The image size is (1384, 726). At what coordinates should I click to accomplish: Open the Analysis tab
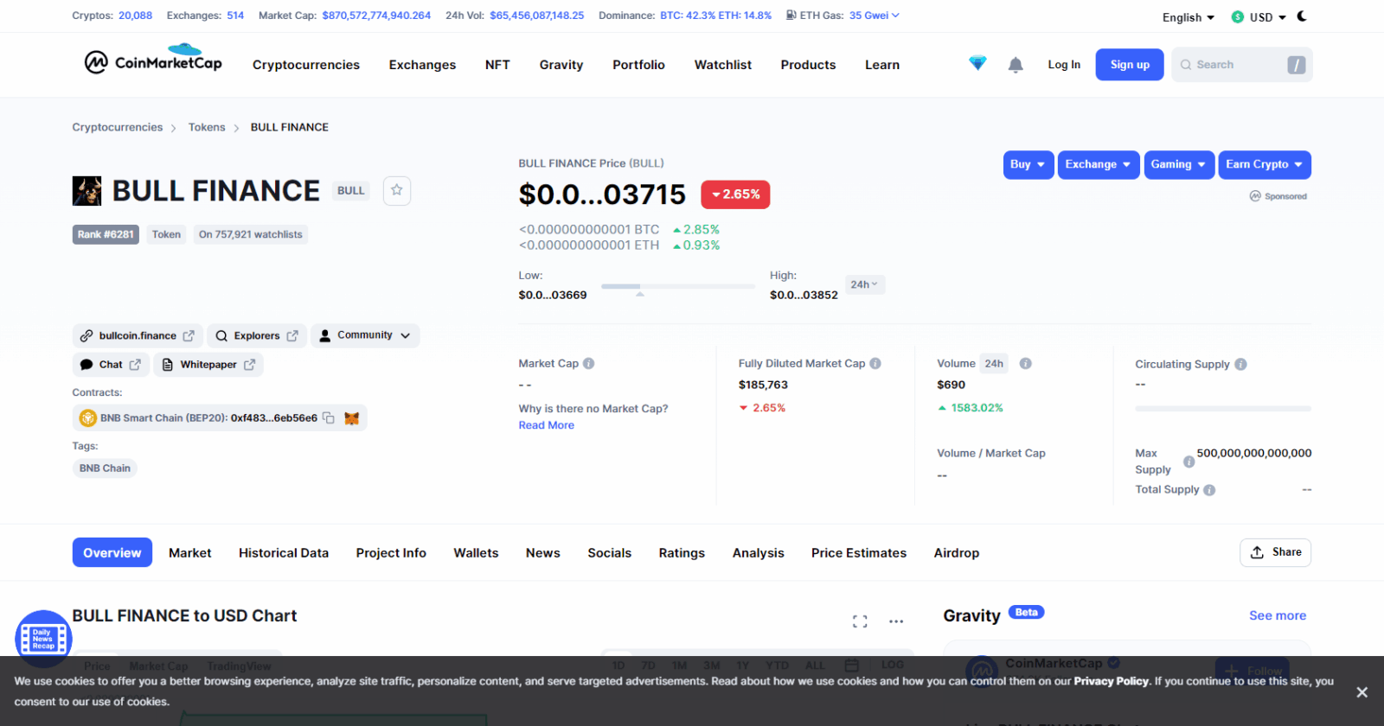(x=759, y=553)
